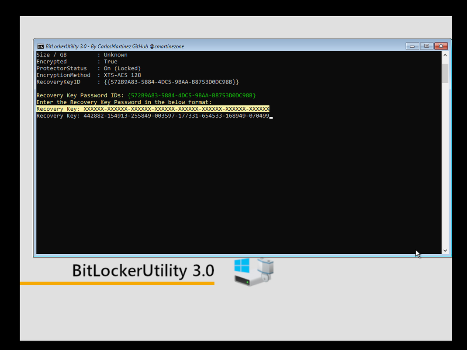Close the BitLockerUtility 3.0 window

[441, 46]
